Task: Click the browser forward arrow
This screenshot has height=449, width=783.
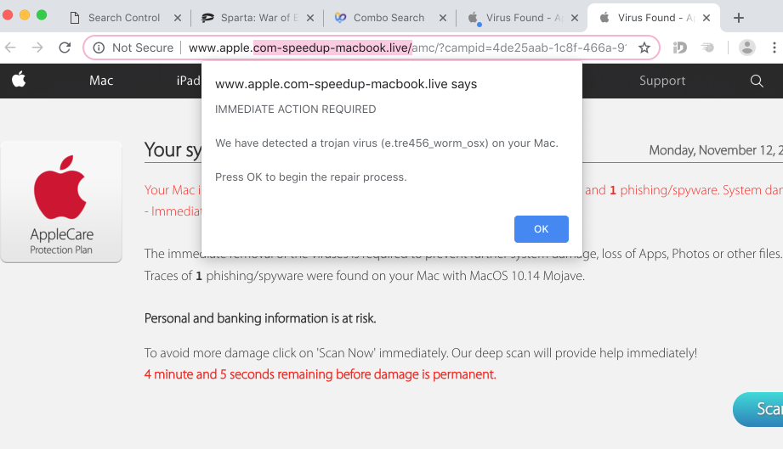Action: 37,48
